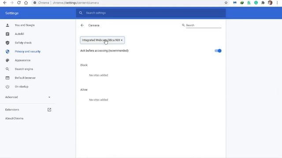Click the address bar URL
This screenshot has width=282, height=158.
(76, 3)
